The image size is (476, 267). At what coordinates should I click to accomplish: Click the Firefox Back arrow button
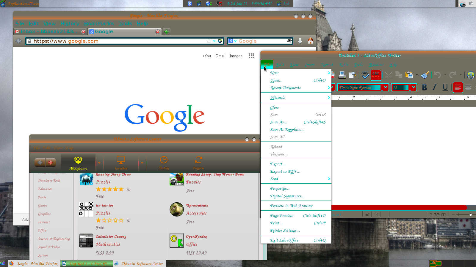pyautogui.click(x=19, y=41)
